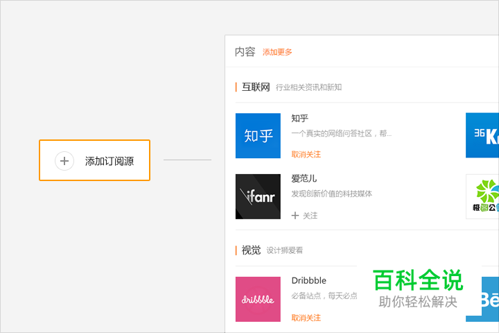Click the 知乎 title text

coord(300,118)
